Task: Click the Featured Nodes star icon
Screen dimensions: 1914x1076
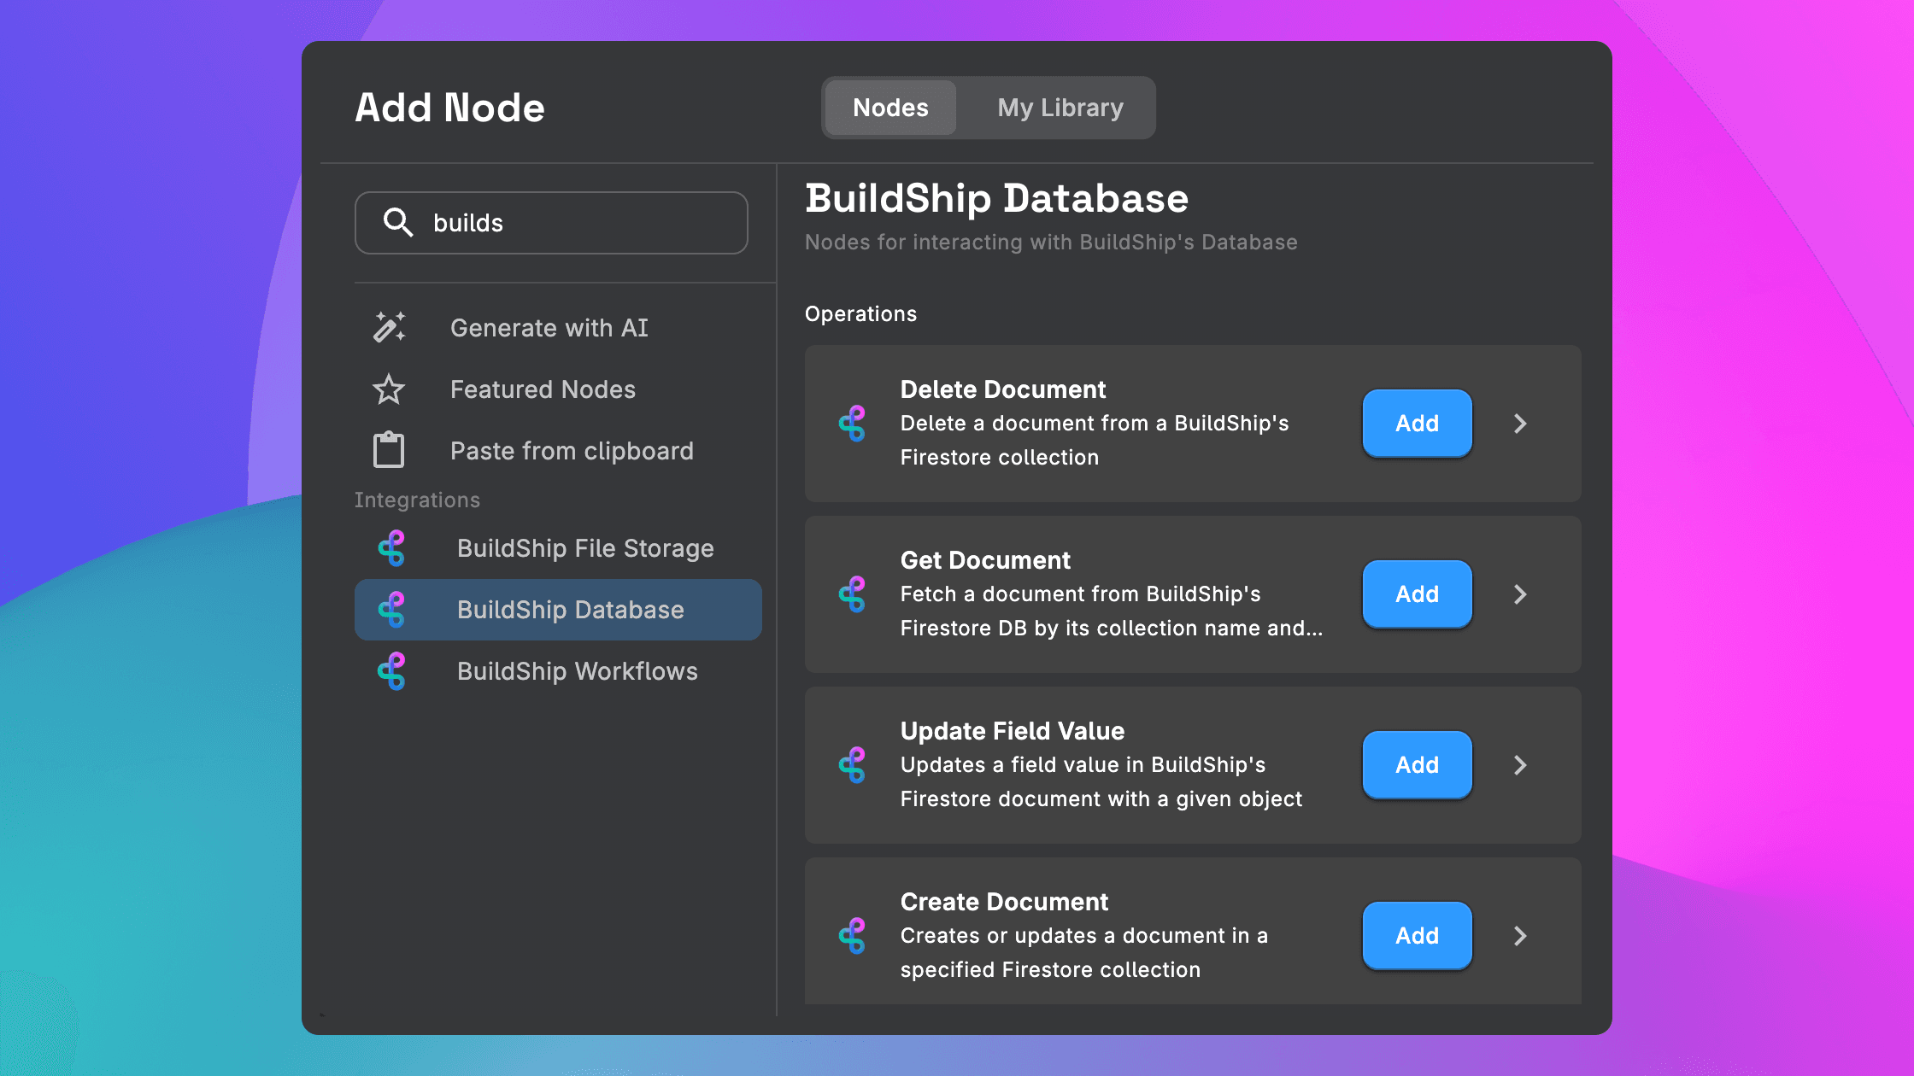Action: [x=388, y=389]
